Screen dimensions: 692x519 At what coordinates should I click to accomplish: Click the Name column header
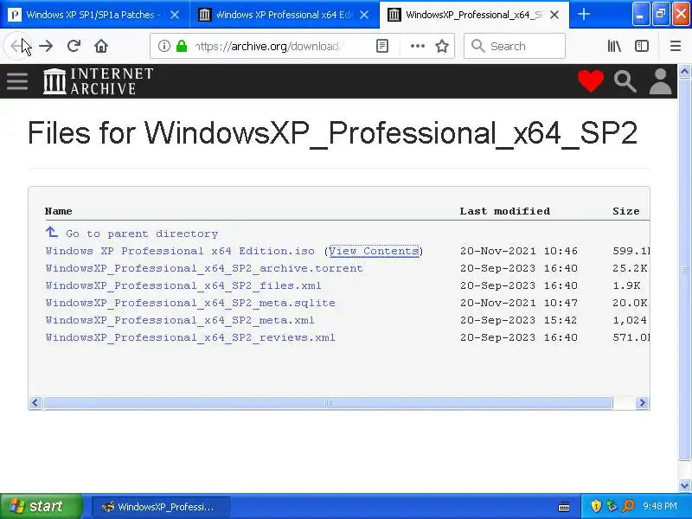(58, 211)
